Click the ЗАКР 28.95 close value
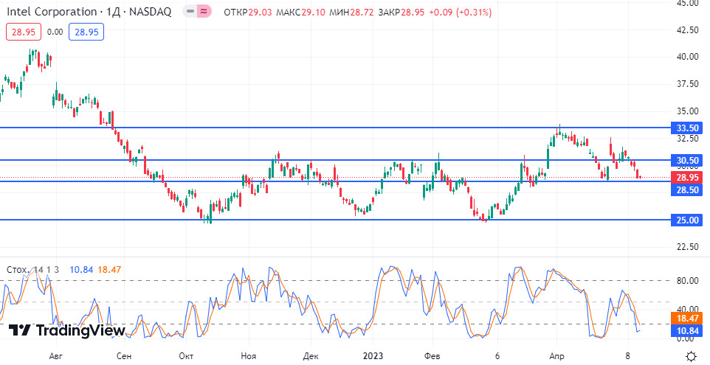 pyautogui.click(x=401, y=13)
